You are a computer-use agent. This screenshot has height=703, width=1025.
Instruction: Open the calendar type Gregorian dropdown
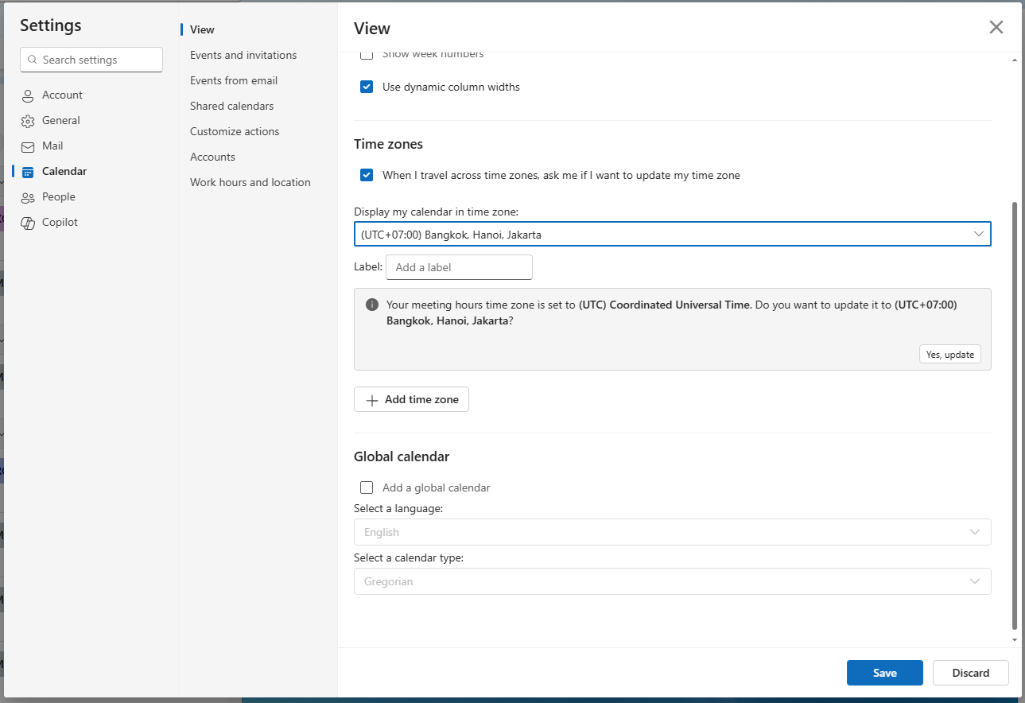pyautogui.click(x=672, y=581)
